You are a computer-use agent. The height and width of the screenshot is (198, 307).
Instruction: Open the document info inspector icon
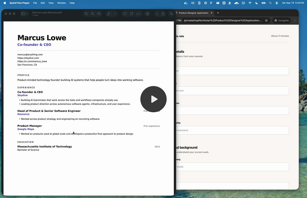pos(157,14)
